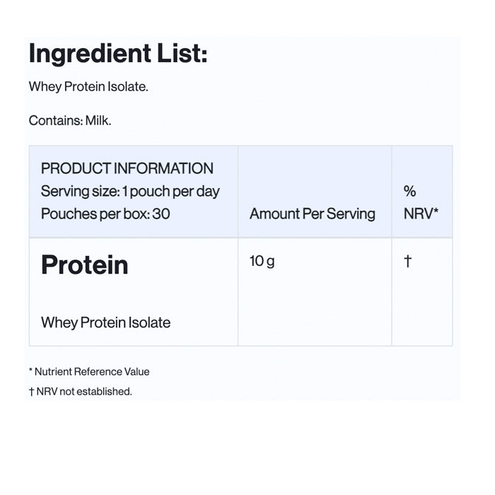The width and height of the screenshot is (495, 495).
Task: Click the word Contains: before Milk
Action: pos(55,121)
